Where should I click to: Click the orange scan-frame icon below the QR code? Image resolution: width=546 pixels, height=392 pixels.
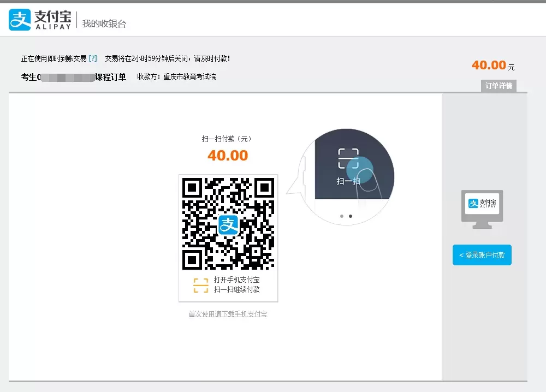[201, 285]
